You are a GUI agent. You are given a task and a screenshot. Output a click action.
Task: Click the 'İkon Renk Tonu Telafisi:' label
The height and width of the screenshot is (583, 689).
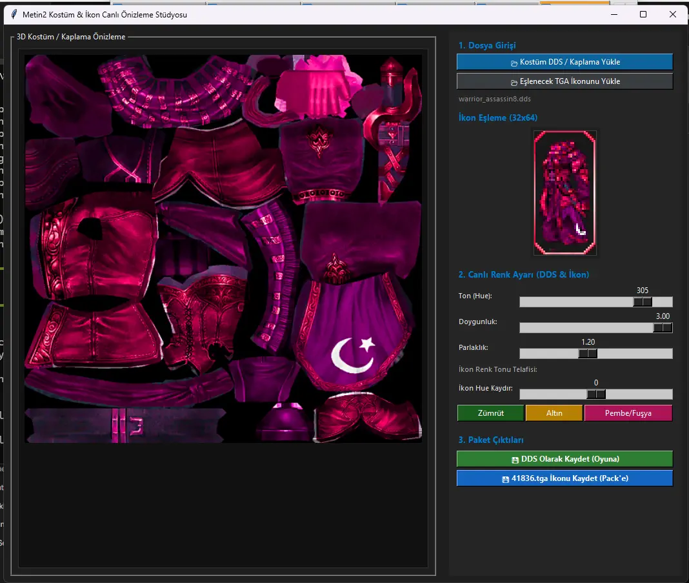(x=498, y=369)
